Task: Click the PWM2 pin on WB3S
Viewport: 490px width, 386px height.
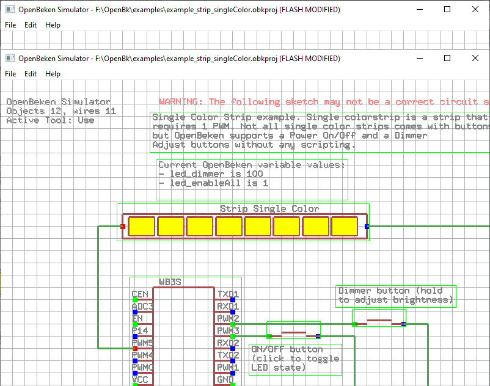Action: [x=233, y=324]
